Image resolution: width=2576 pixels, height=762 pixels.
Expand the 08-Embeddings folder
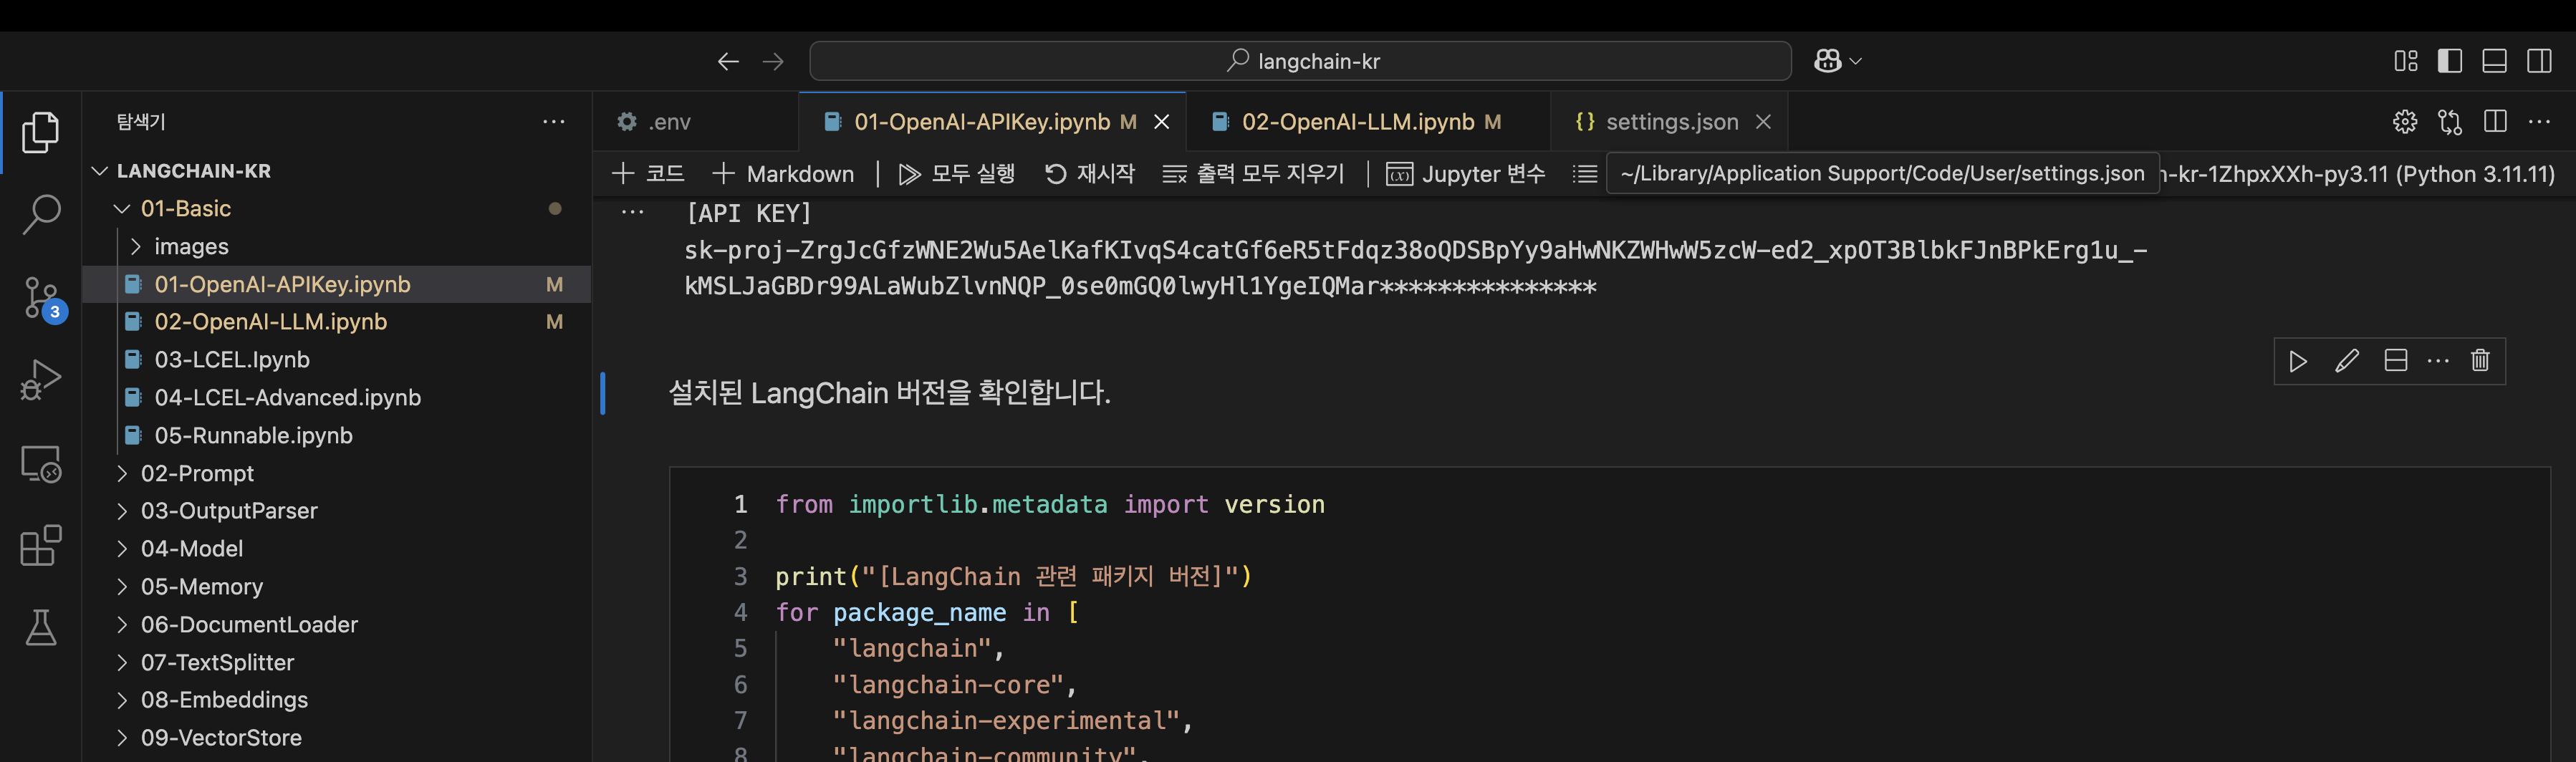click(x=336, y=700)
